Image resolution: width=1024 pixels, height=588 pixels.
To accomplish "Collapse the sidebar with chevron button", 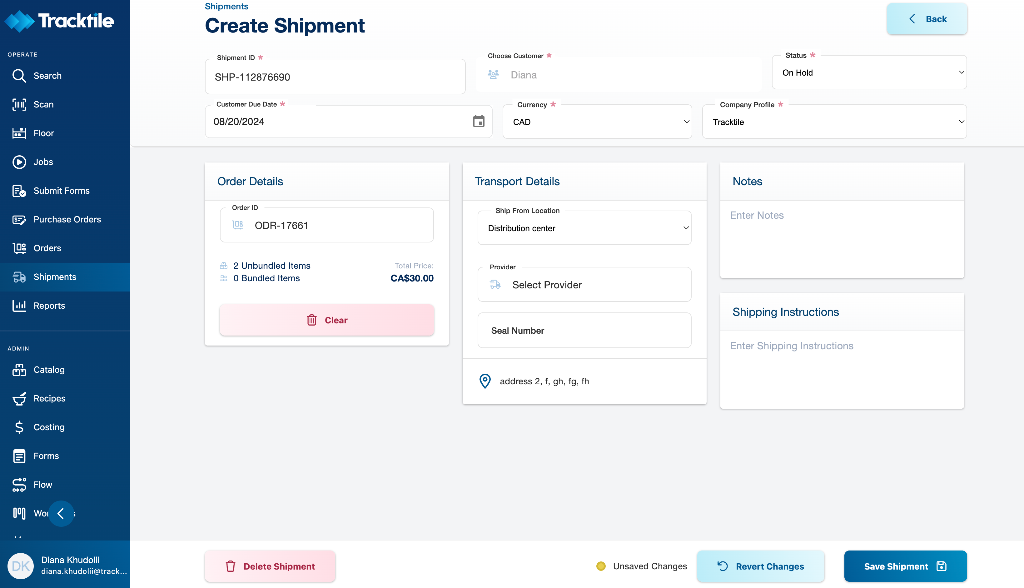I will [61, 513].
